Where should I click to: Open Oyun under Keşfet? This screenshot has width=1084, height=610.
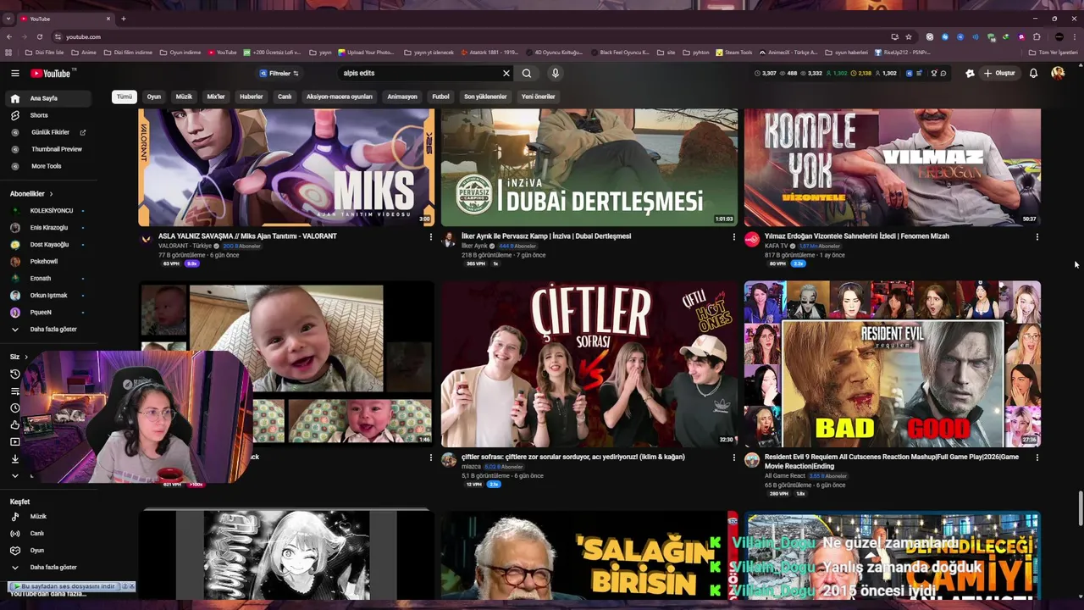36,551
